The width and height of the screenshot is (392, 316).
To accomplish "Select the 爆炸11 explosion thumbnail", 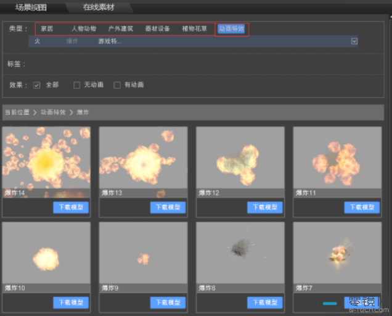I will coord(336,162).
